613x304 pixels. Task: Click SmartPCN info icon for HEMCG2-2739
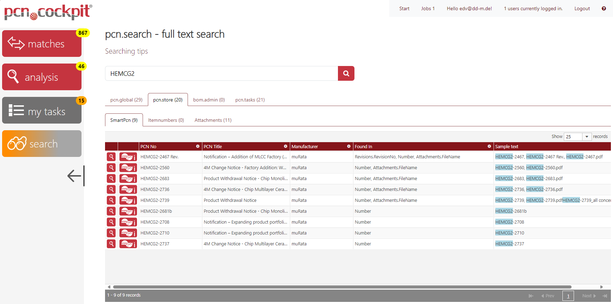128,200
